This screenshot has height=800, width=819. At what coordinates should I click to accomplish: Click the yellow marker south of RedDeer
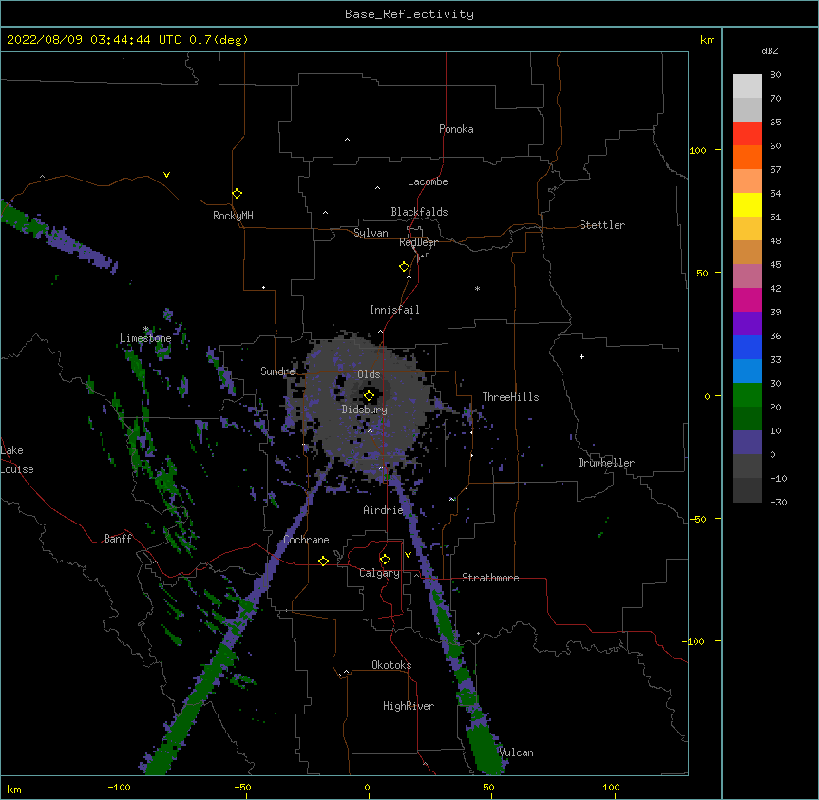coord(404,267)
